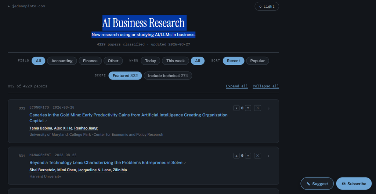Viewport: 376px width, 194px height.
Task: Show papers from This week
Action: pos(176,61)
